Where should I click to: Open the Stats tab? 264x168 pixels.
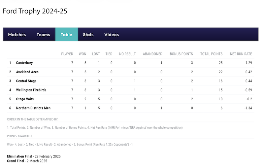pos(88,35)
